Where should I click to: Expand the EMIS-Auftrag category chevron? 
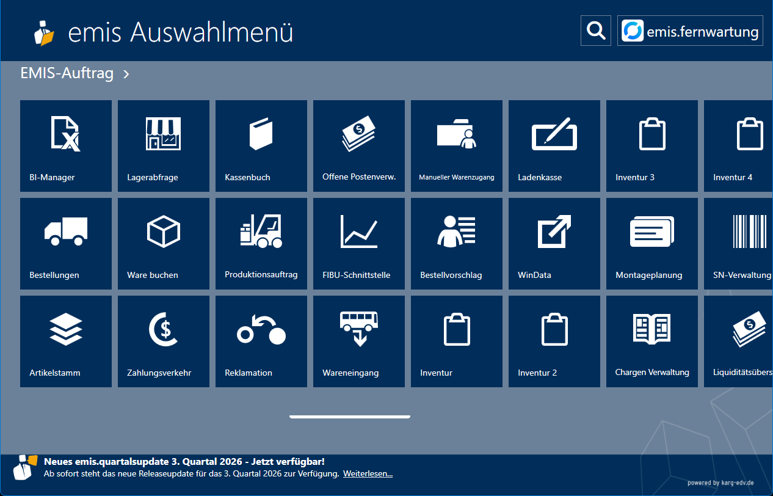click(x=126, y=75)
